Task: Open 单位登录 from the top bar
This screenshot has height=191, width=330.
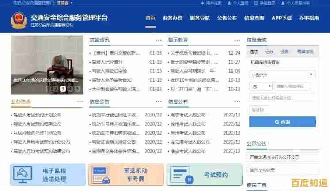Action: (x=267, y=3)
